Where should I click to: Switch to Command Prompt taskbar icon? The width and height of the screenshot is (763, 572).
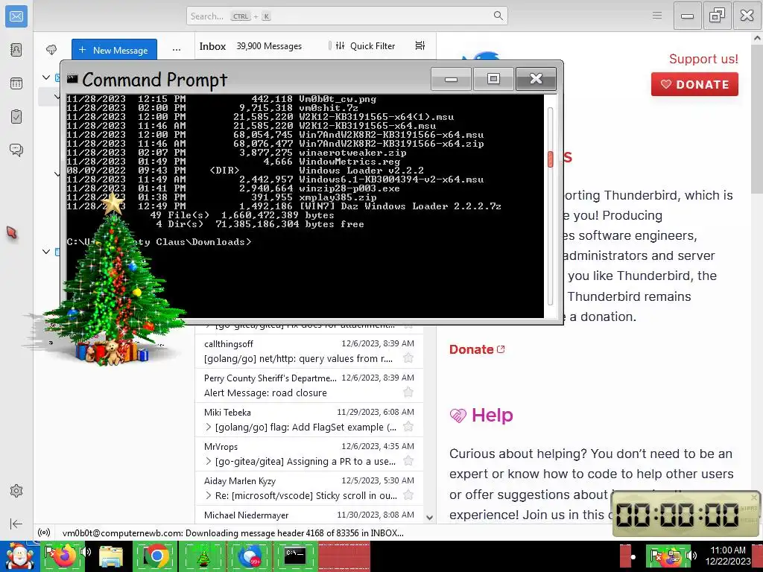pyautogui.click(x=295, y=556)
